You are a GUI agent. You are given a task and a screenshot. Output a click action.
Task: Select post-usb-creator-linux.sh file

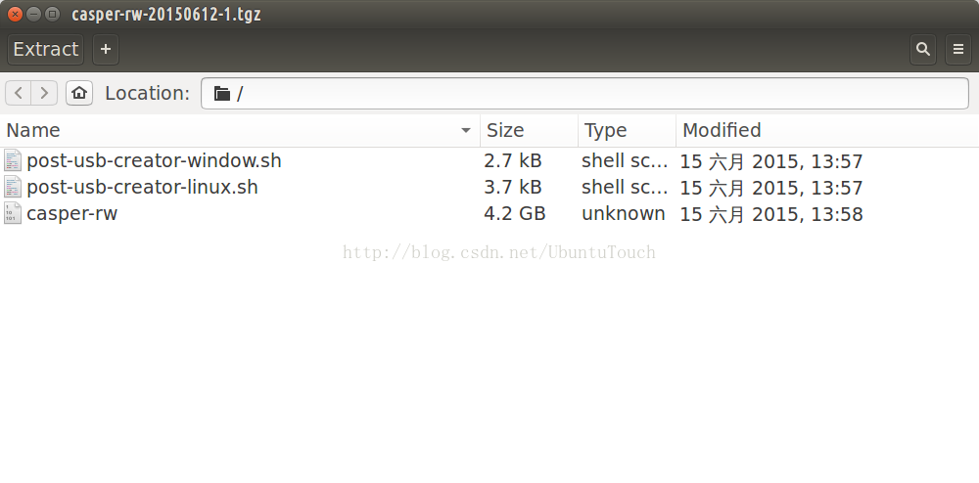(x=142, y=187)
